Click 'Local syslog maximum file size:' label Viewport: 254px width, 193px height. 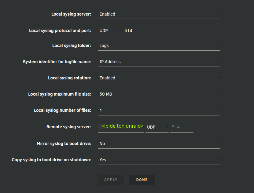coord(60,94)
